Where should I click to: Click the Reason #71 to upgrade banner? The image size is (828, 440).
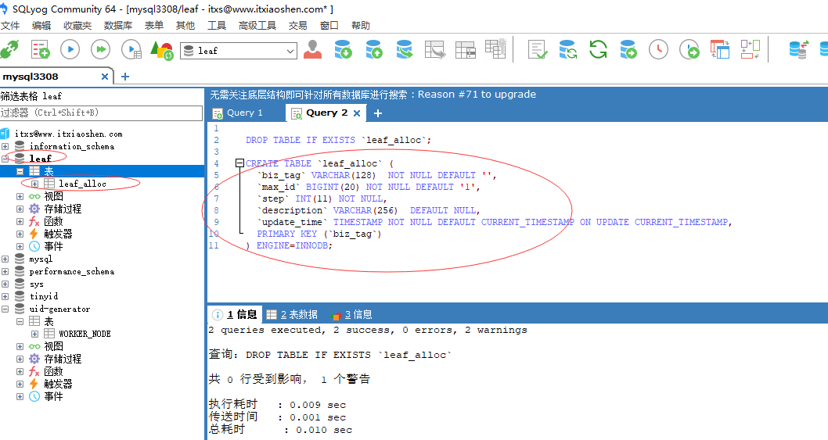[x=373, y=95]
